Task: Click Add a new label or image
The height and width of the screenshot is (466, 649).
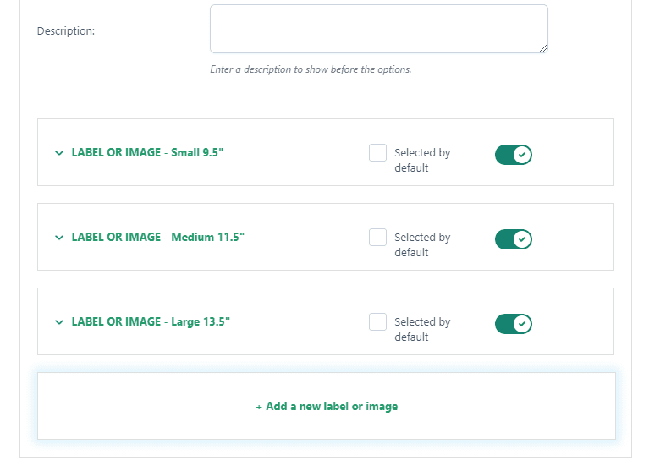Action: pyautogui.click(x=327, y=406)
